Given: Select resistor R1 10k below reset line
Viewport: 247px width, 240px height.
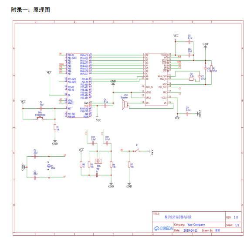Looking at the screenshot, I should pyautogui.click(x=55, y=127).
